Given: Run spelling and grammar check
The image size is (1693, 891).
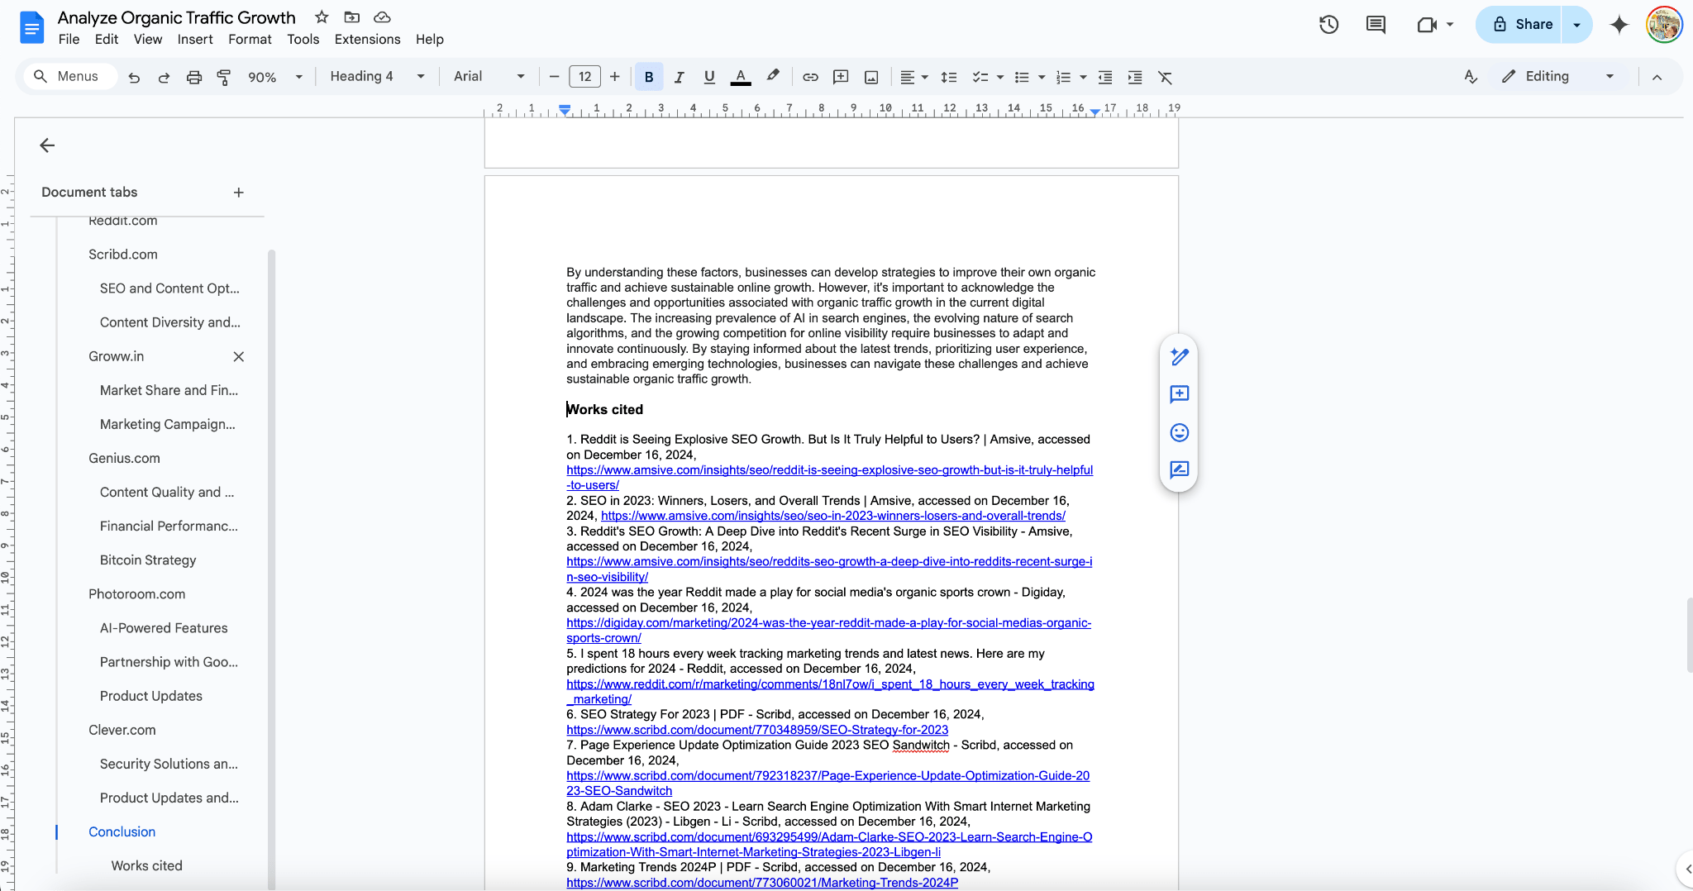Looking at the screenshot, I should [x=1470, y=76].
